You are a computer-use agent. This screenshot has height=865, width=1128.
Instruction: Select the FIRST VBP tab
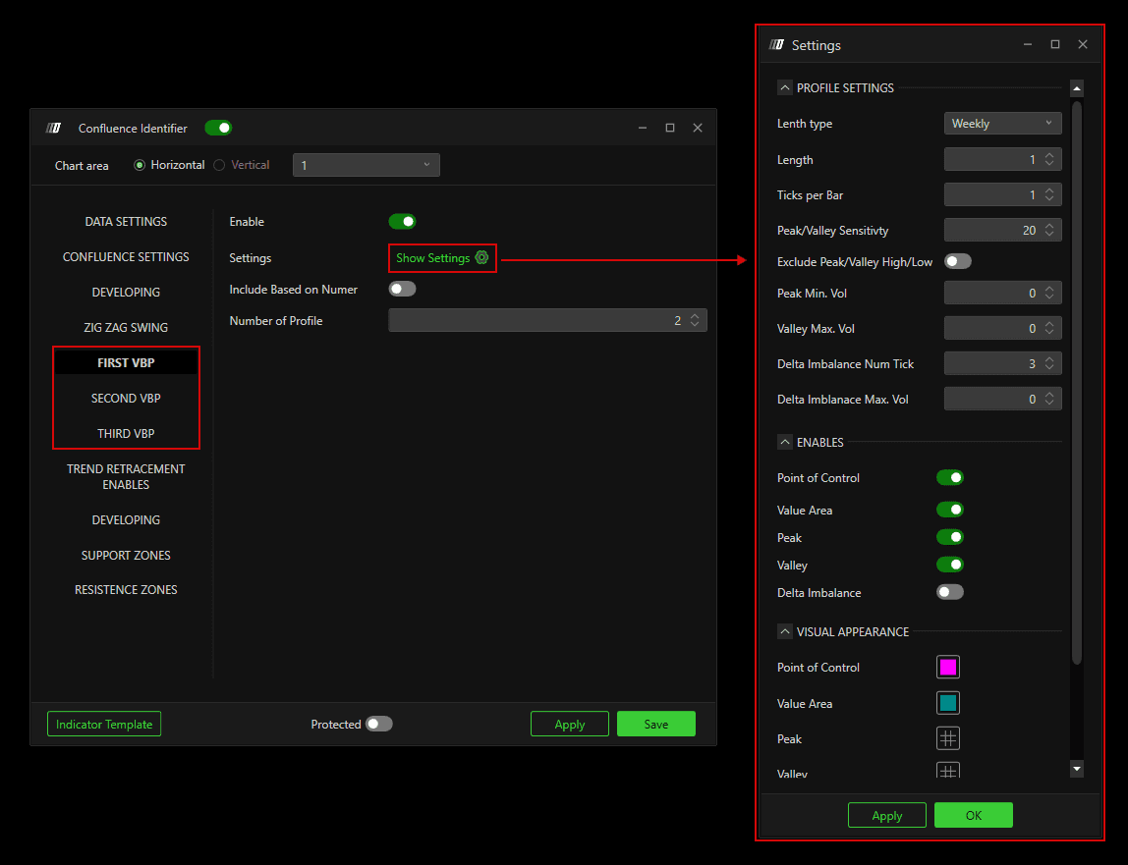(x=126, y=362)
